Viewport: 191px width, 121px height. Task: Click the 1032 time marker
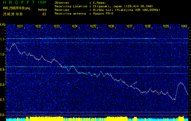pos(38,26)
